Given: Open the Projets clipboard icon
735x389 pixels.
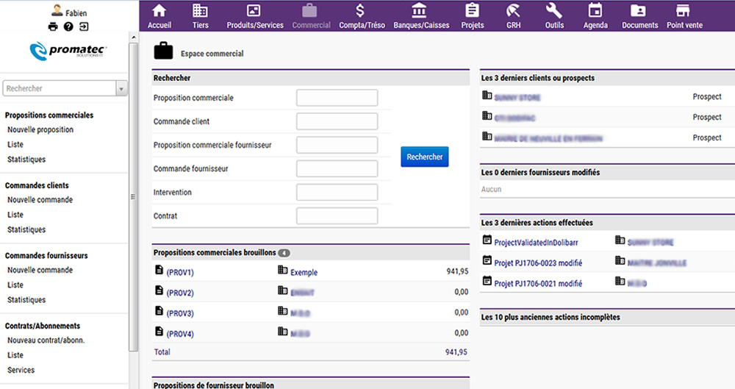Looking at the screenshot, I should click(x=472, y=10).
